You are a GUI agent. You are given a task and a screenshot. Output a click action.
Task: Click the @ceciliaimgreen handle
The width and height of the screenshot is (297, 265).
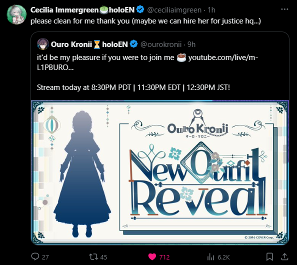click(174, 10)
